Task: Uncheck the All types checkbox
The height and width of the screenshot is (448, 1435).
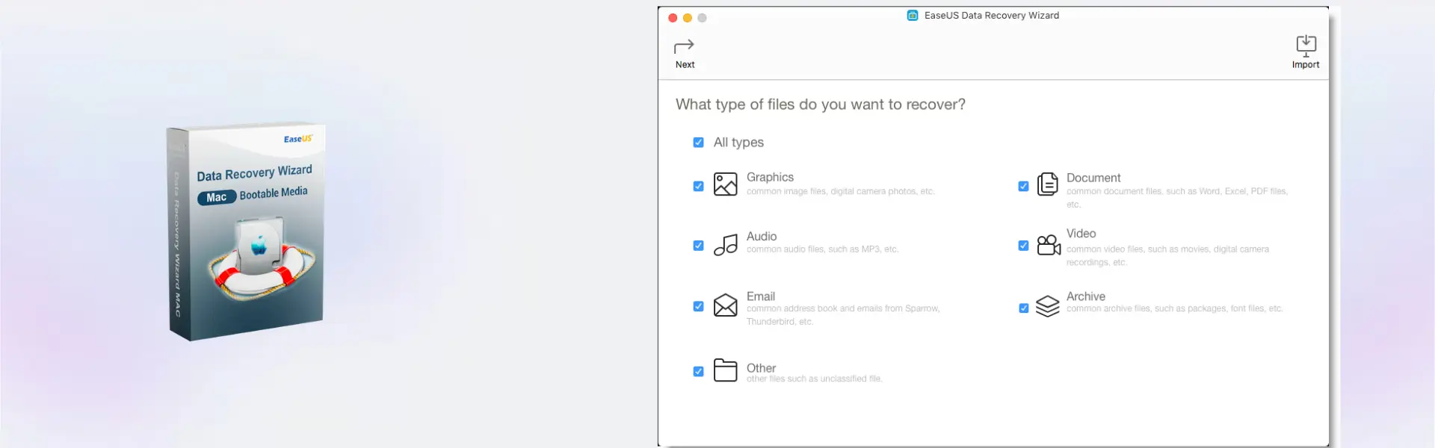Action: (x=698, y=142)
